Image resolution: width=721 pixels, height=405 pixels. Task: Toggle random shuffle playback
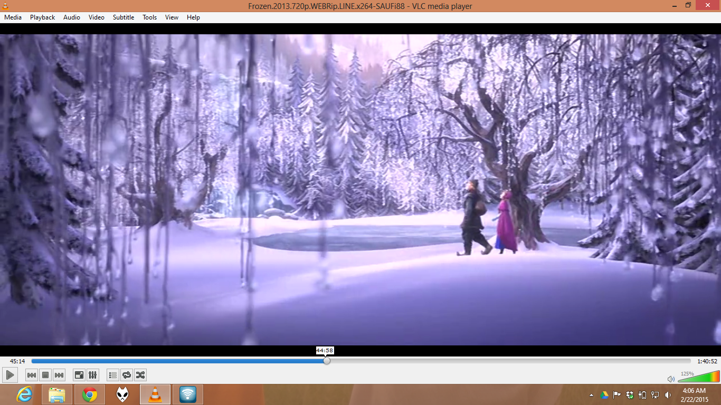click(140, 375)
